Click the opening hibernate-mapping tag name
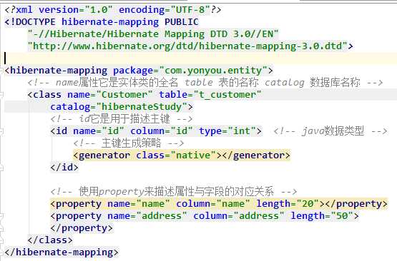The width and height of the screenshot is (397, 261). coord(59,71)
